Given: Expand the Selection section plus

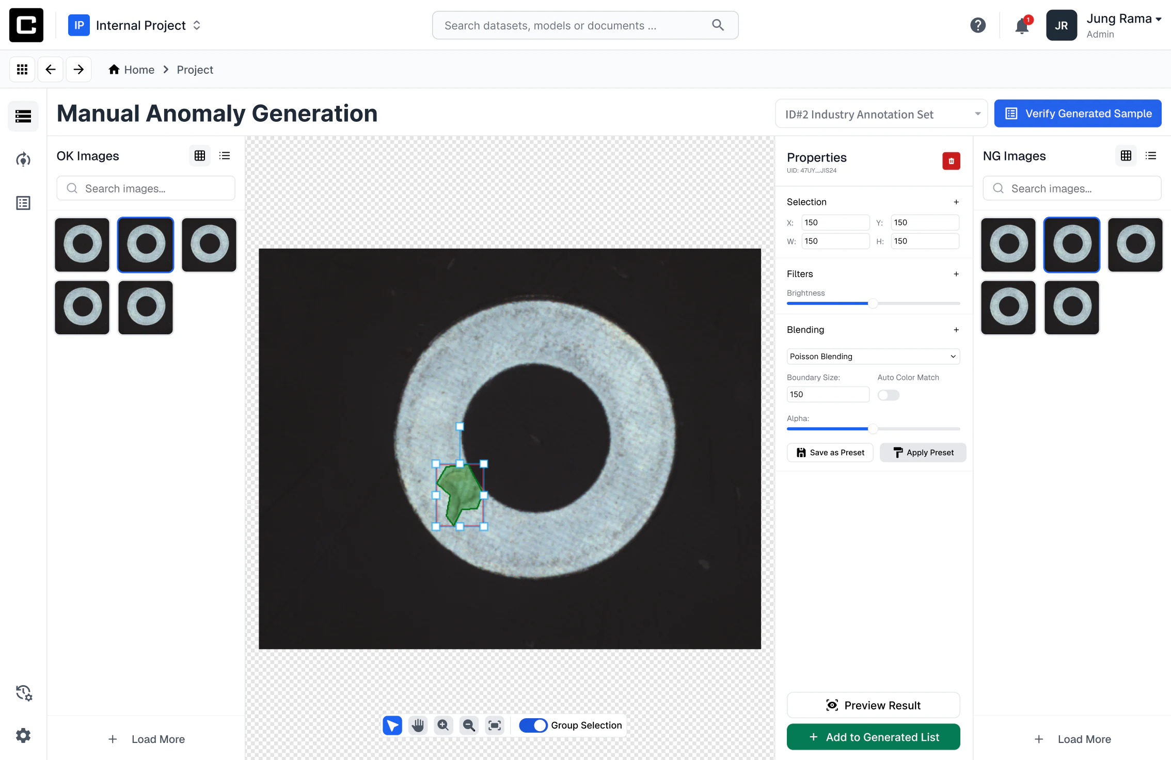Looking at the screenshot, I should (956, 202).
